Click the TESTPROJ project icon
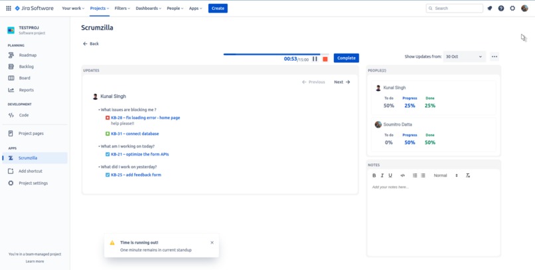 (11, 30)
